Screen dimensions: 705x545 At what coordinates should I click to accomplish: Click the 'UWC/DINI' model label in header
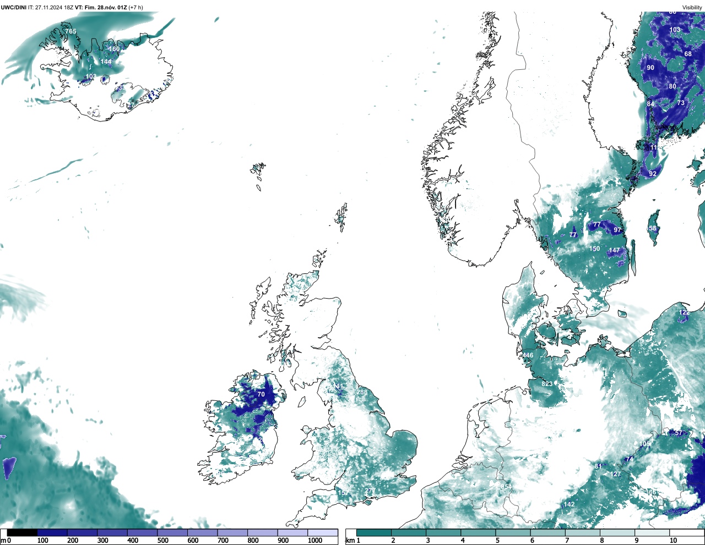(x=13, y=7)
